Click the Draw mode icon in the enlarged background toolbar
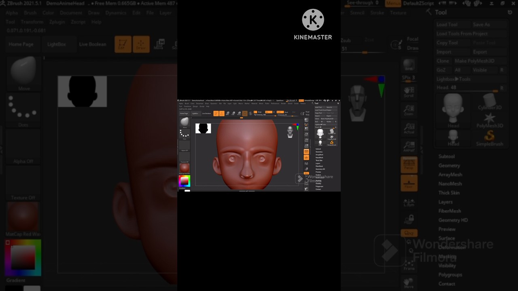Screen dimensions: 518x291 point(141,44)
